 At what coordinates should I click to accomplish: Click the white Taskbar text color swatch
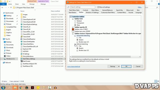(73, 31)
